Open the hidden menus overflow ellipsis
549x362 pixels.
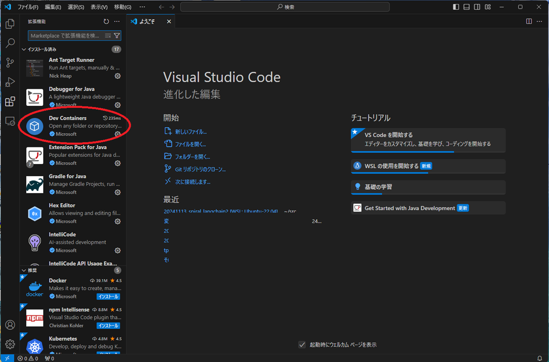point(142,7)
